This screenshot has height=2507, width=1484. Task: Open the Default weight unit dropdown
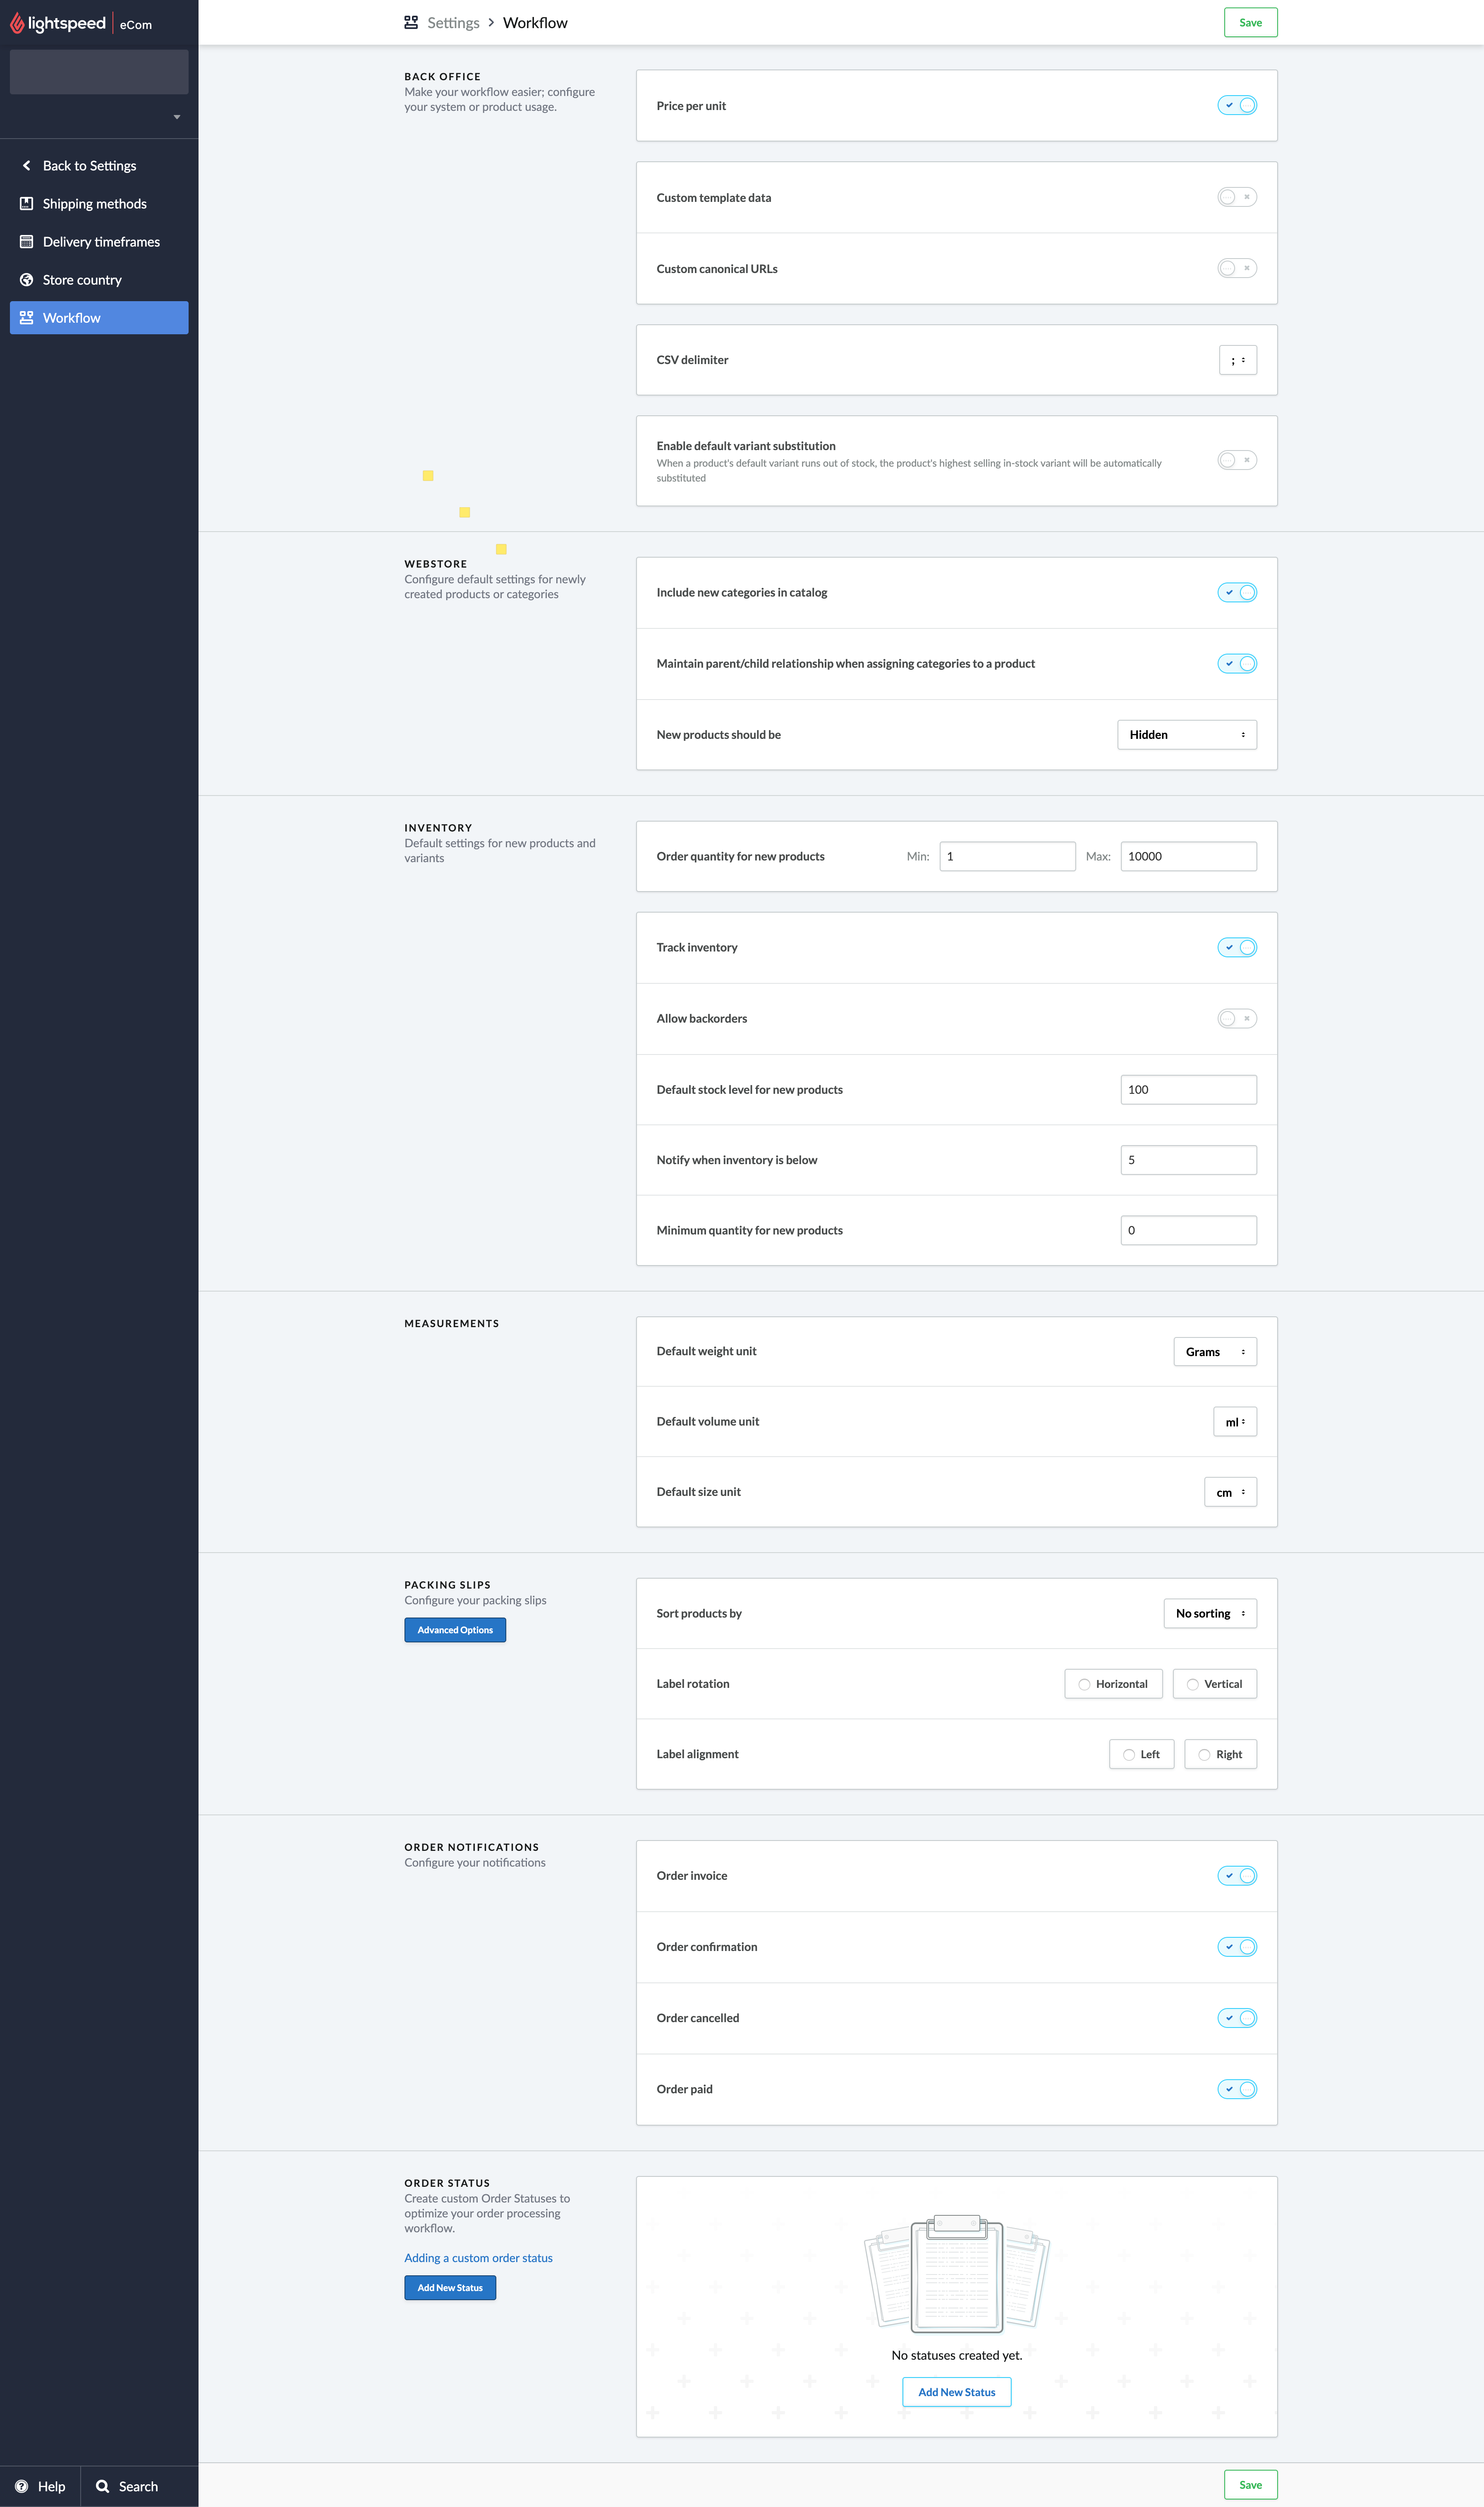(1215, 1351)
